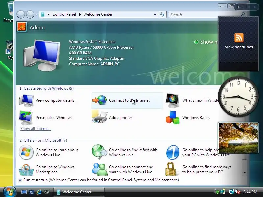Click the learn about Windows Live flag icon
Image resolution: width=263 pixels, height=197 pixels.
(26, 152)
